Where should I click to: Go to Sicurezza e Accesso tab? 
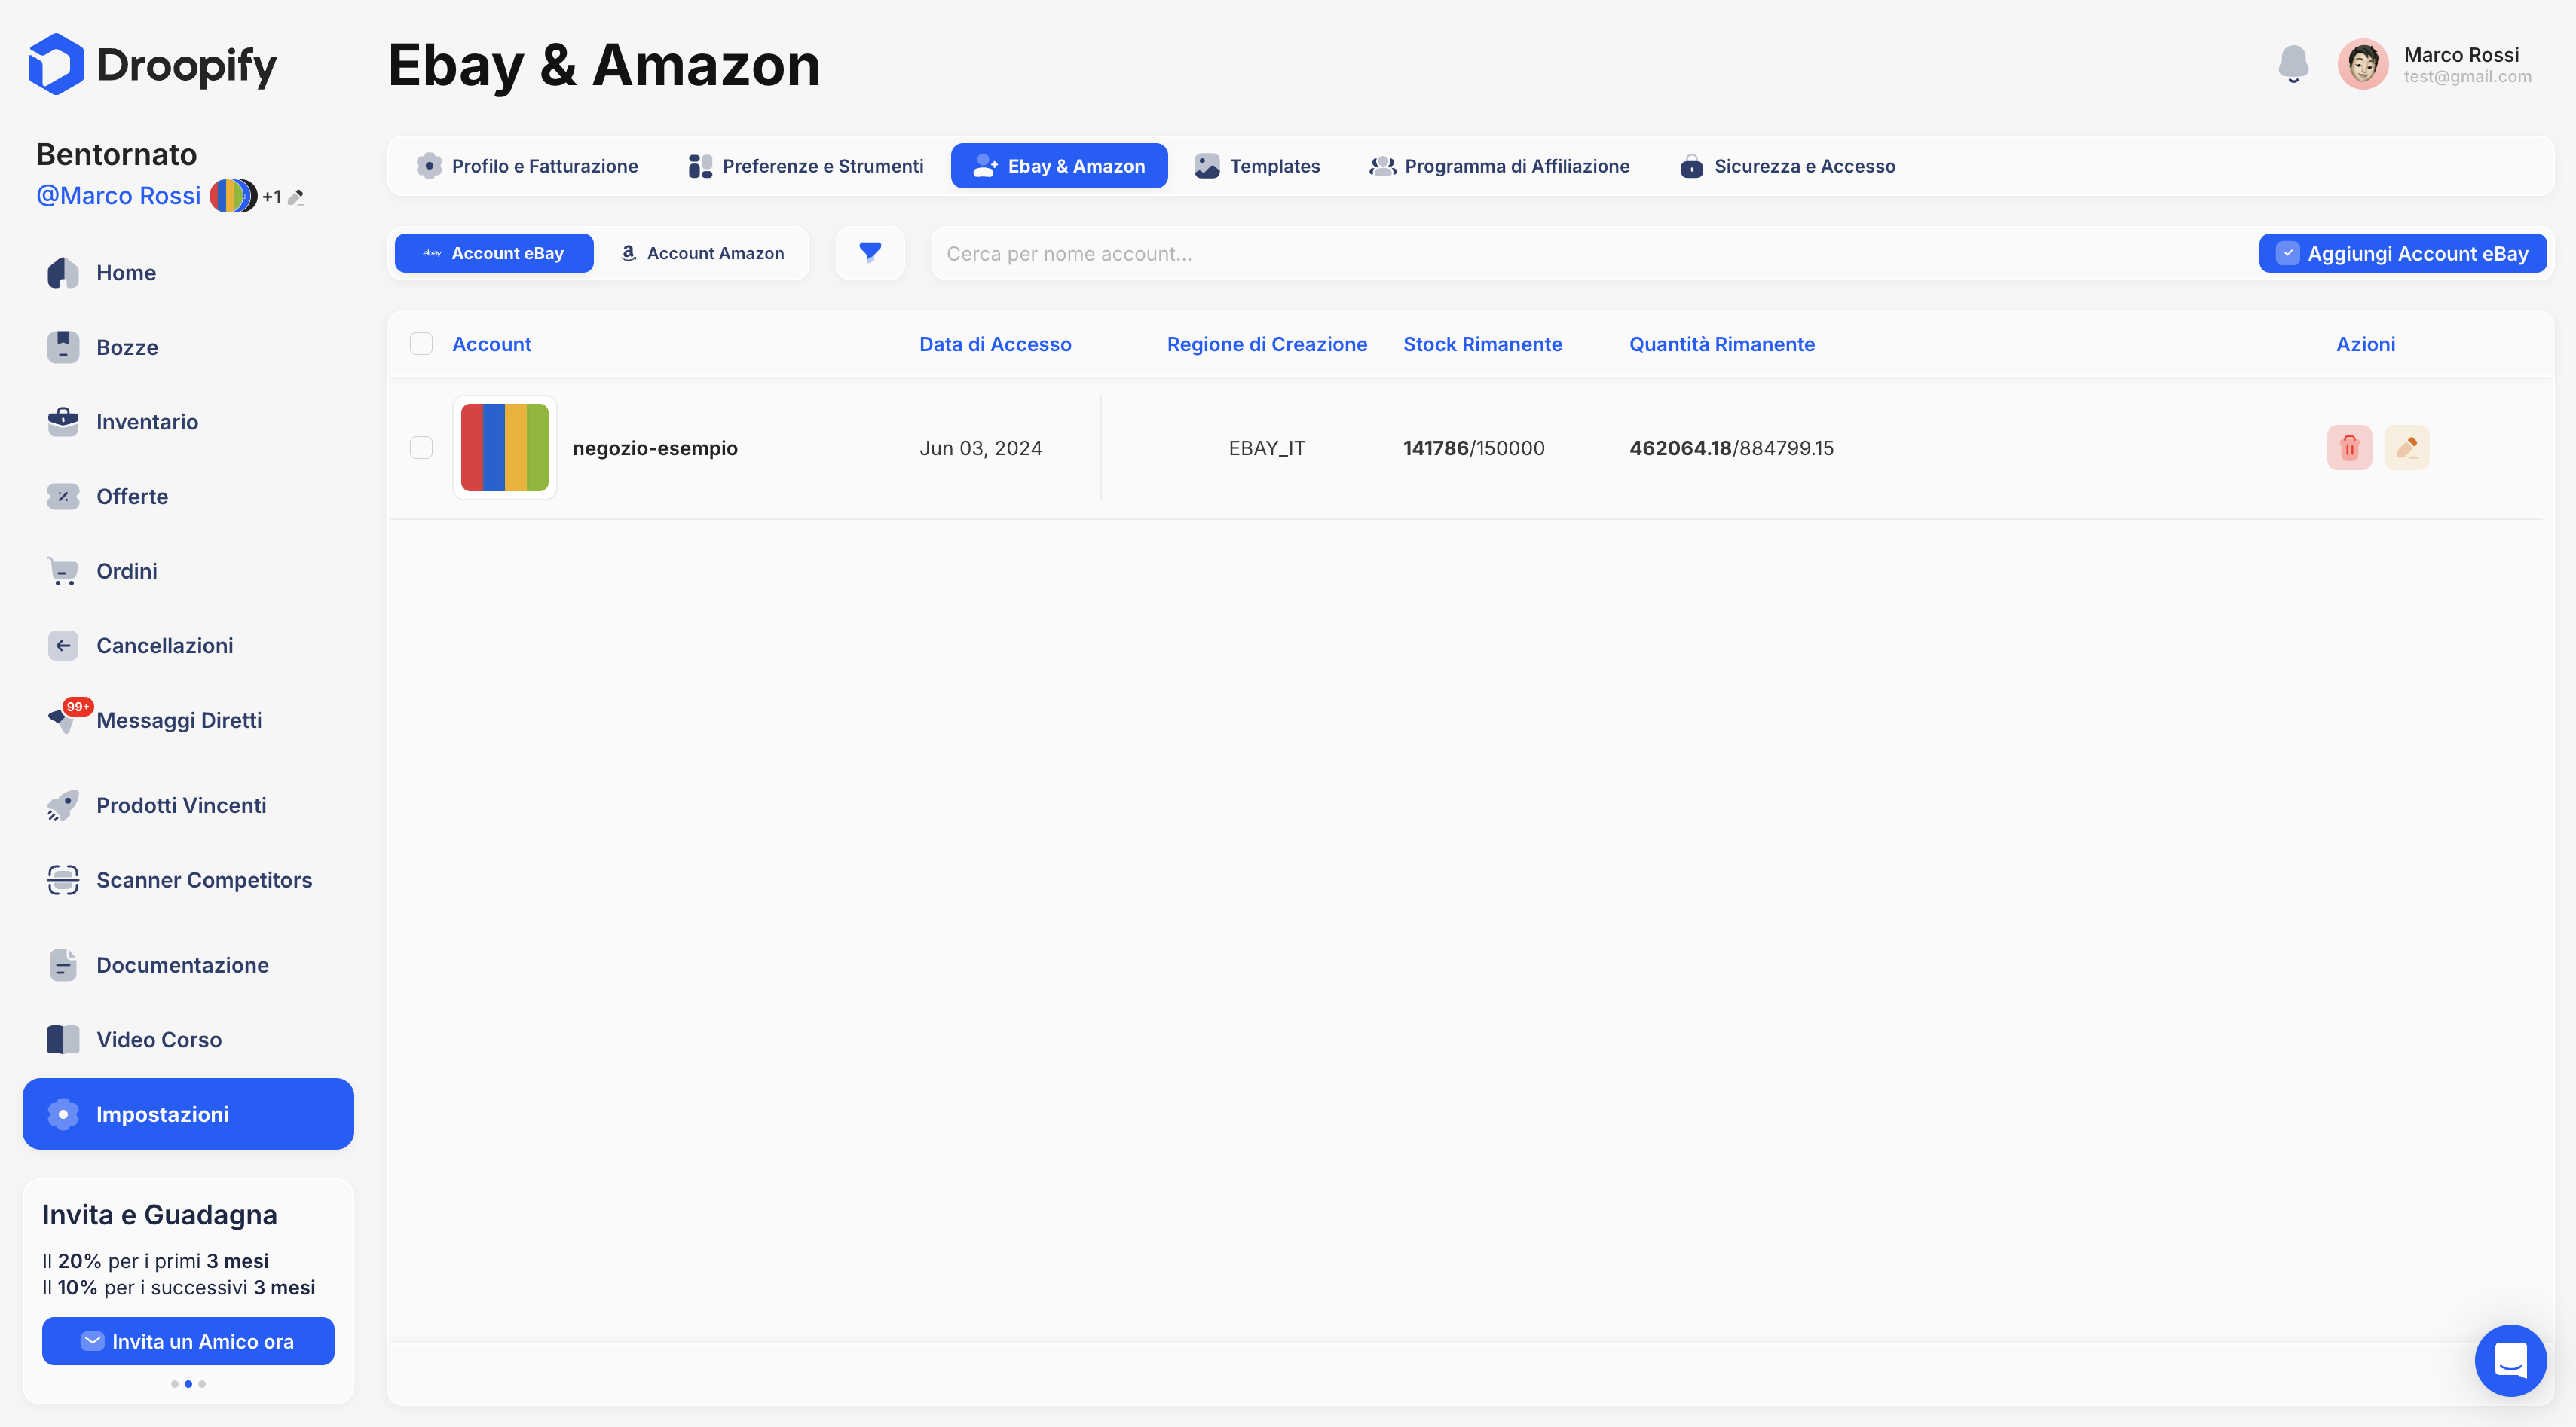(x=1788, y=166)
